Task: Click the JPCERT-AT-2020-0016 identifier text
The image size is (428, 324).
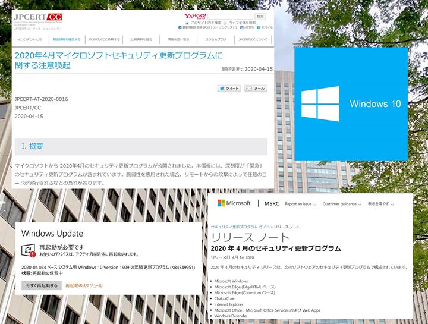Action: coord(41,99)
